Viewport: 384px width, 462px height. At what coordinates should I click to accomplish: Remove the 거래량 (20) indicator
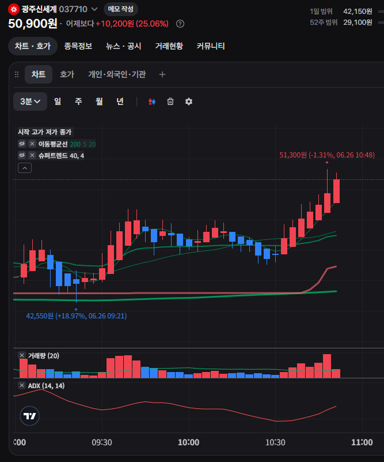point(22,355)
